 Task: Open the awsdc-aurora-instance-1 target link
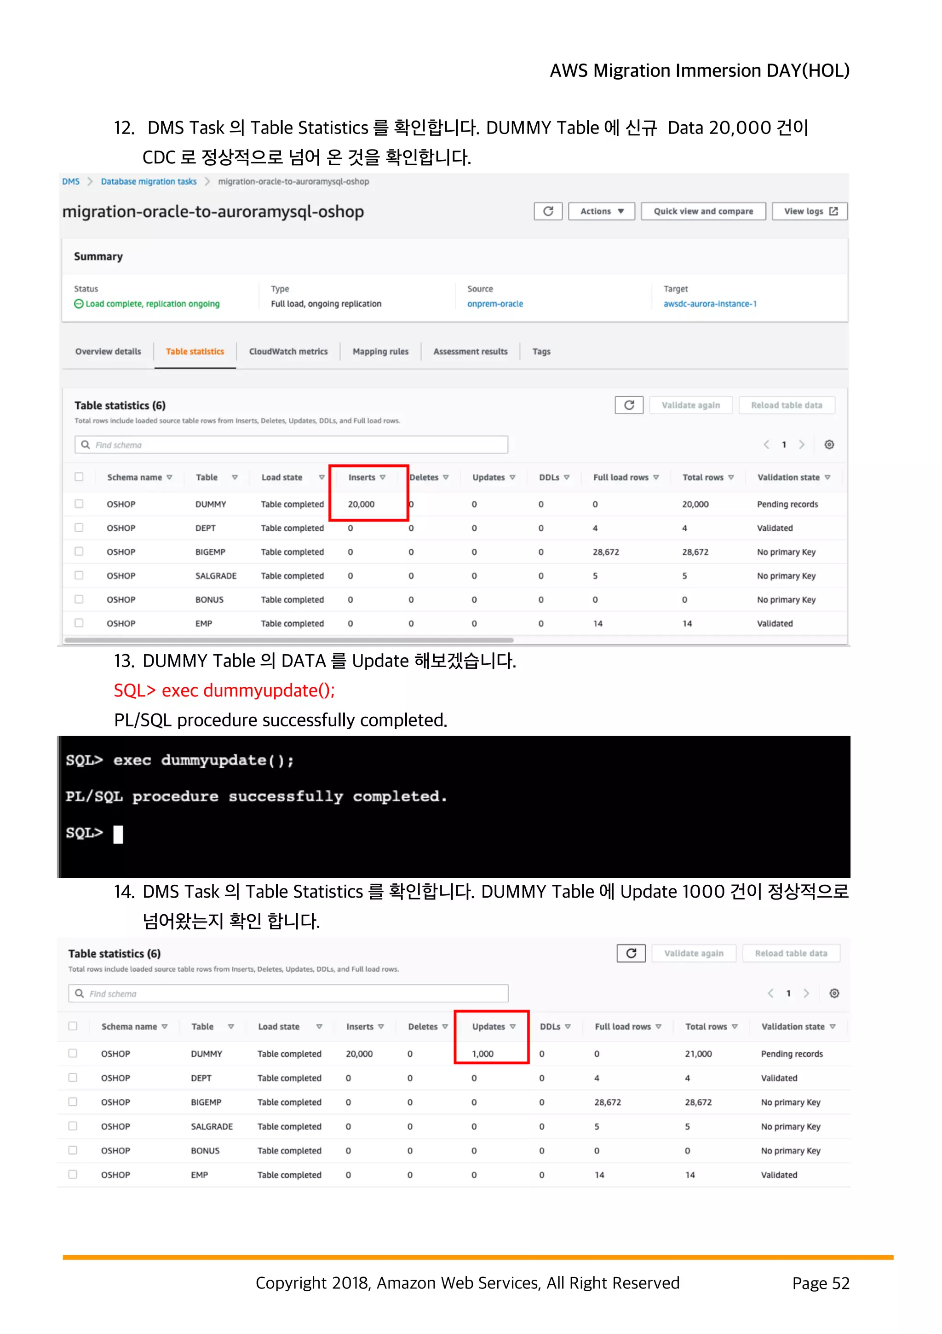pyautogui.click(x=710, y=304)
